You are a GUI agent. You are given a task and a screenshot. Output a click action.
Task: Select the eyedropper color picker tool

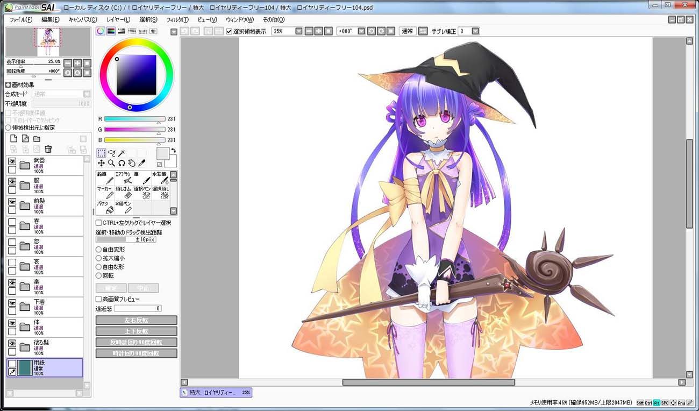tap(142, 163)
